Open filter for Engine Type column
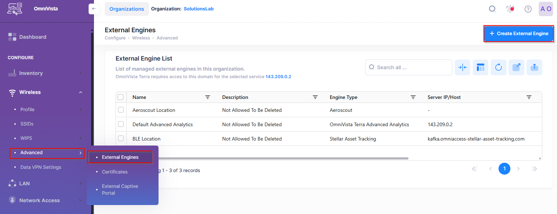Viewport: 557px width, 214px height. (413, 97)
